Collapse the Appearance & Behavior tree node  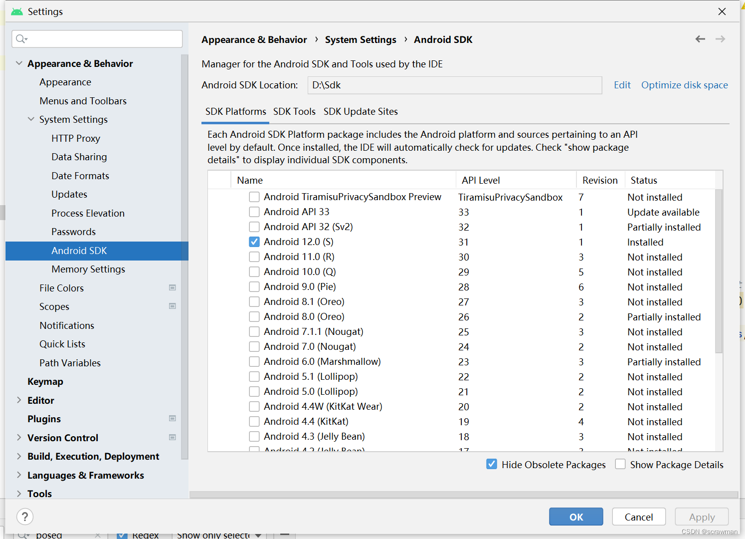point(19,63)
